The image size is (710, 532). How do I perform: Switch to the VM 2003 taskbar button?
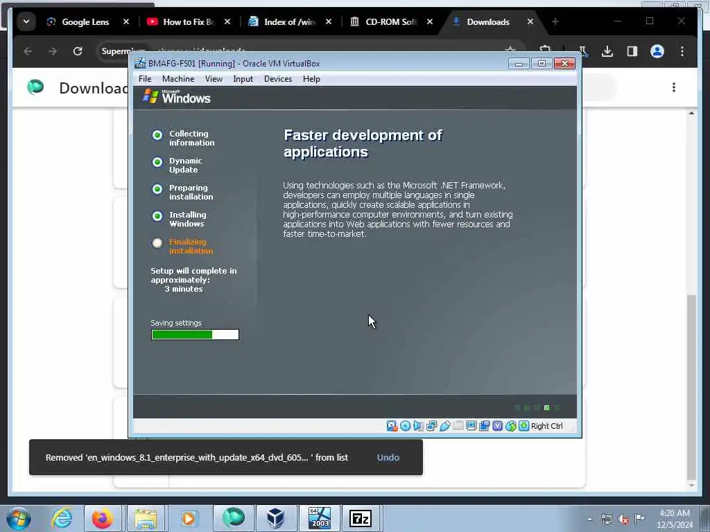(x=320, y=518)
